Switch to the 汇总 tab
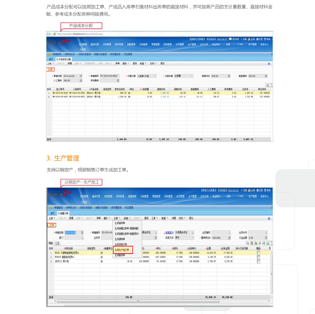This screenshot has height=314, width=315. point(57,243)
